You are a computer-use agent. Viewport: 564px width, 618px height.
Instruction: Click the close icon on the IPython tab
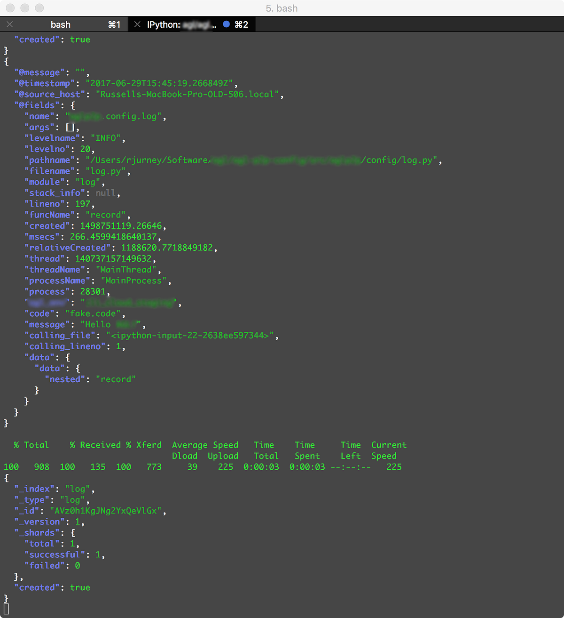(x=136, y=24)
